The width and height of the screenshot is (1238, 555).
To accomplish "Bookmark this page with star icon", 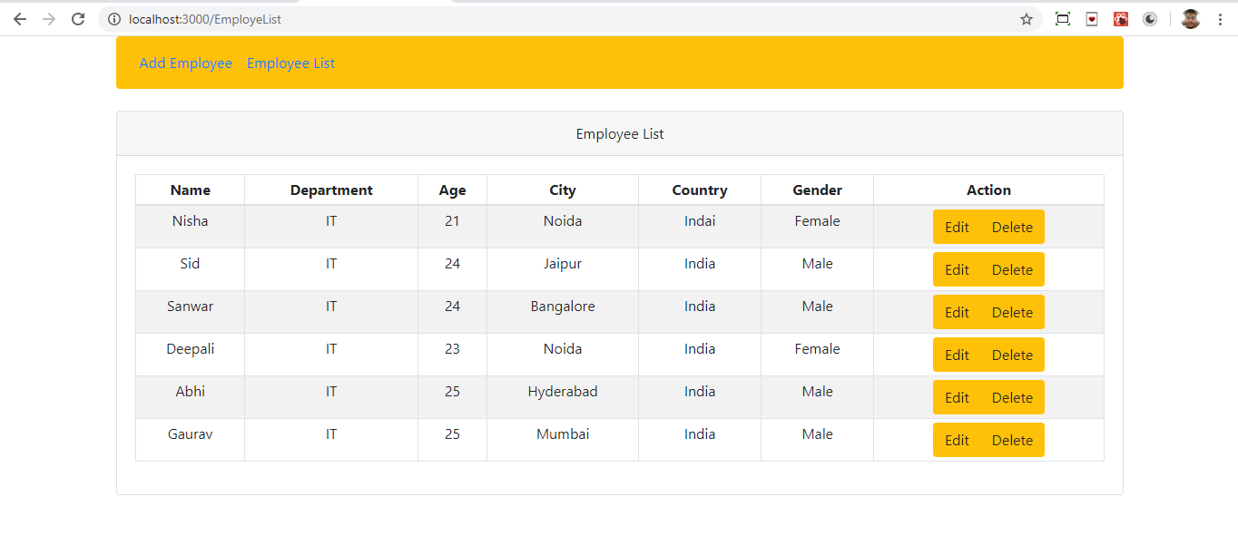I will pyautogui.click(x=1027, y=19).
